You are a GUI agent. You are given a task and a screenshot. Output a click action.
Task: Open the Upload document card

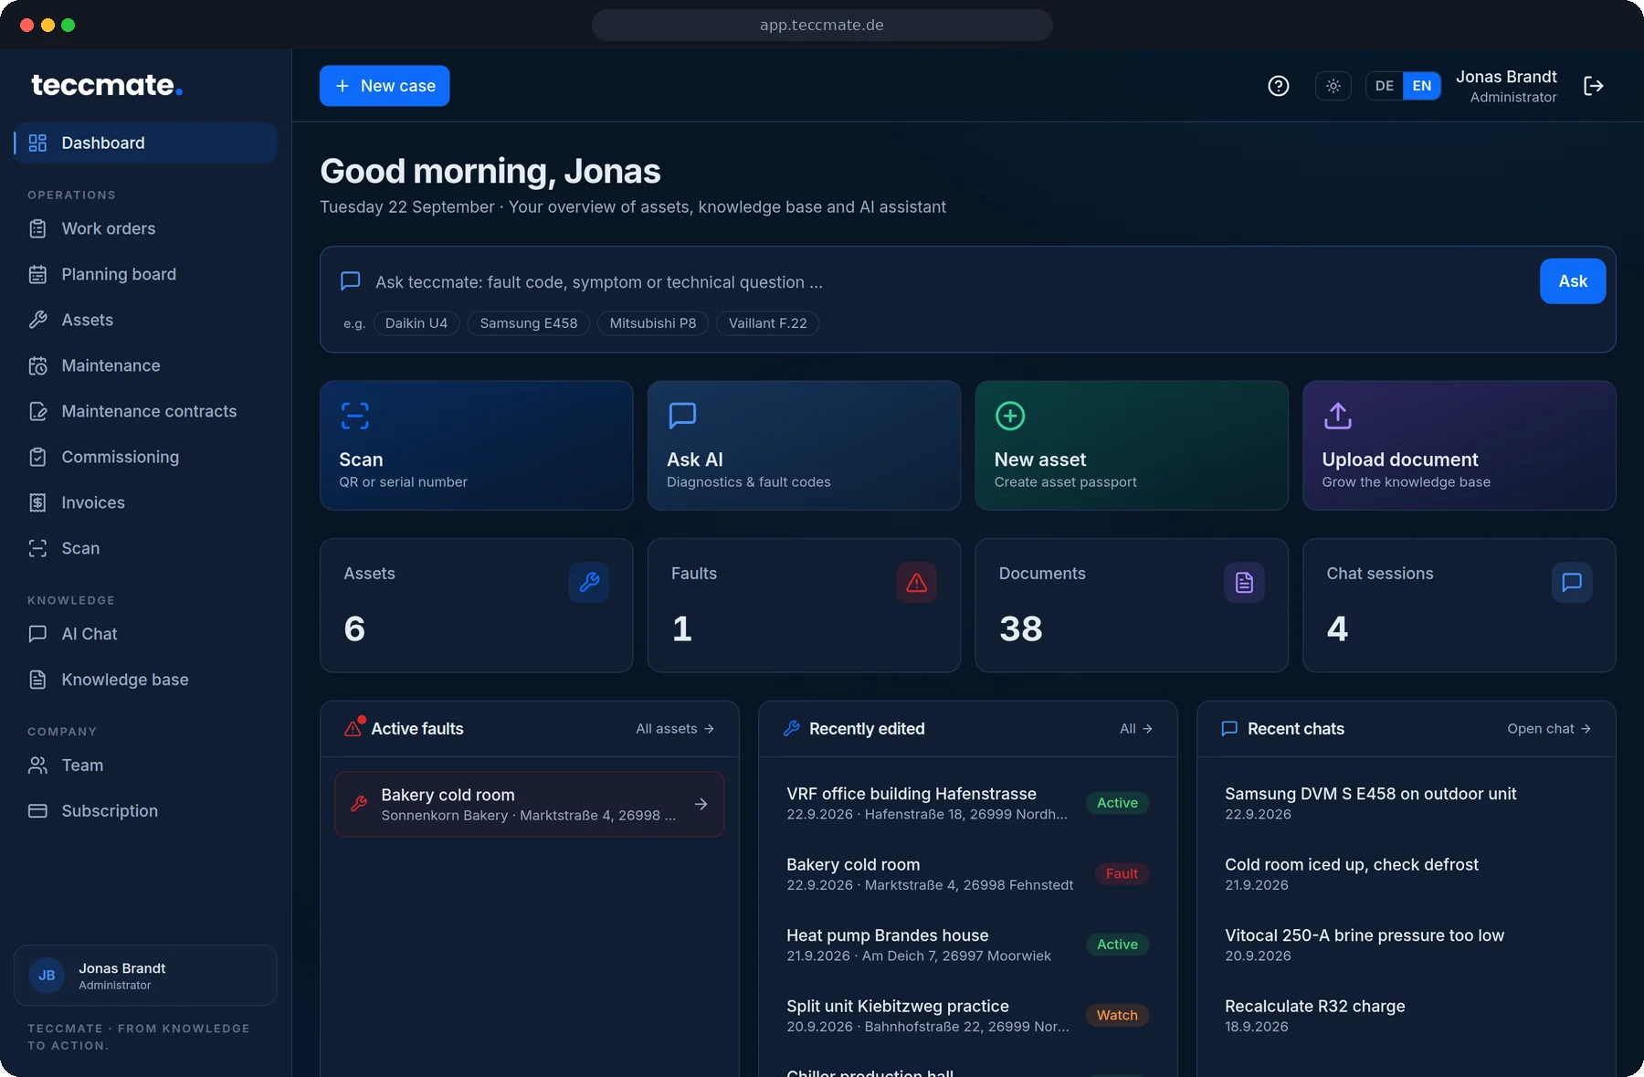[1460, 446]
